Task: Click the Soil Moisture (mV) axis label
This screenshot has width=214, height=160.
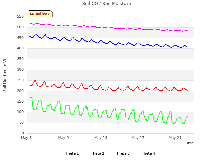Action: 5,75
